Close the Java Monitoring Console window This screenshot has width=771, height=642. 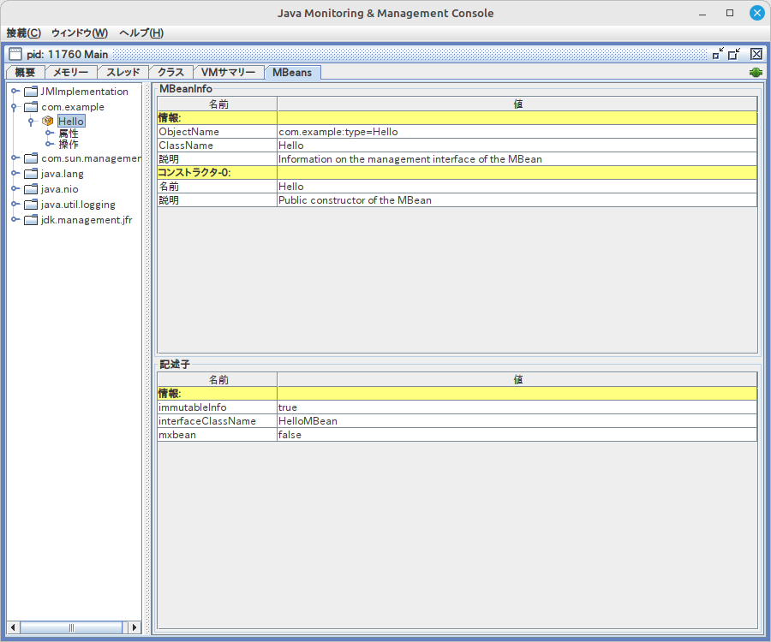tap(756, 13)
